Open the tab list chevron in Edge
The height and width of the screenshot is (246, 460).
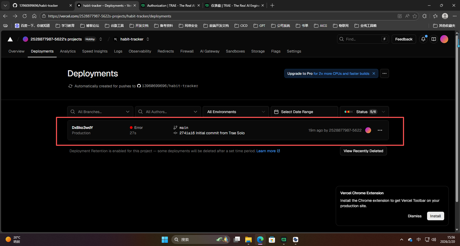(x=5, y=5)
